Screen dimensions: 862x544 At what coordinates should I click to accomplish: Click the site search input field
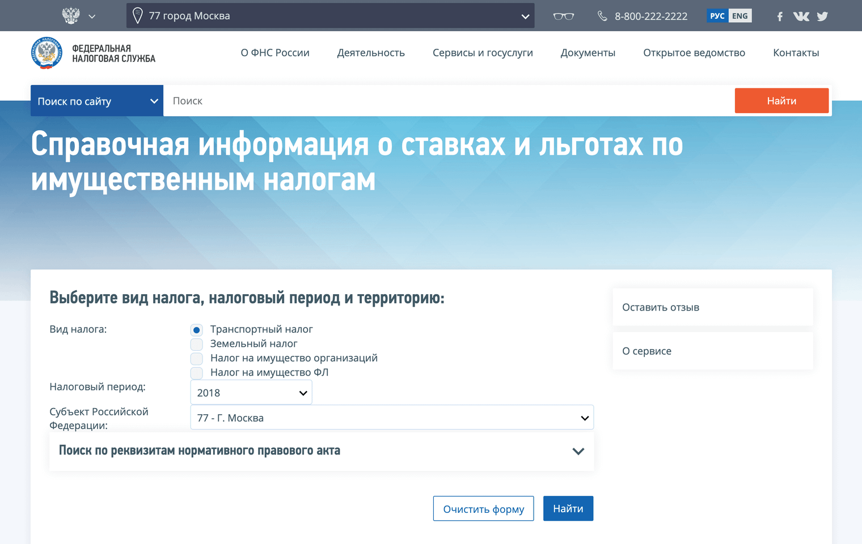tap(448, 101)
